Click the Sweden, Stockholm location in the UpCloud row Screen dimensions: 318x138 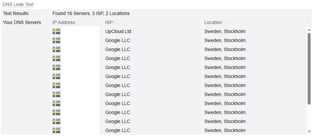click(225, 32)
